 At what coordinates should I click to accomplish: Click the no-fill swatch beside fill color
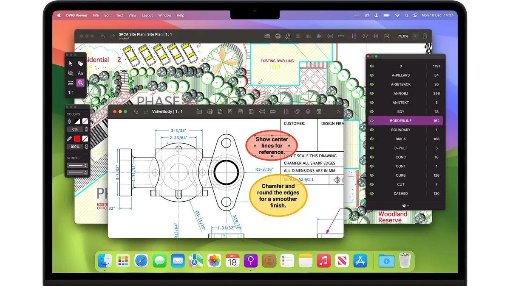(x=85, y=121)
